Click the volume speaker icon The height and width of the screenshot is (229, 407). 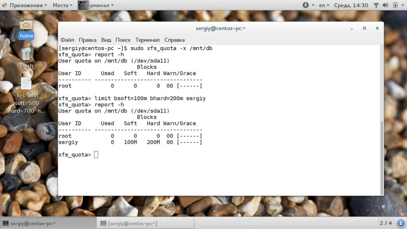[386, 5]
